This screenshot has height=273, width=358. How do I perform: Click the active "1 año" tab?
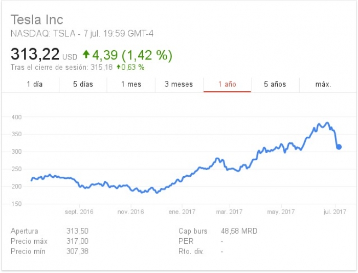point(227,84)
